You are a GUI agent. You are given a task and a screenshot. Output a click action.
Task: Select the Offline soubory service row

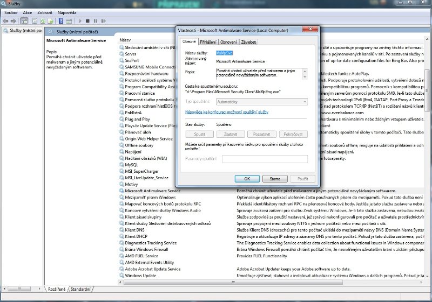point(139,145)
